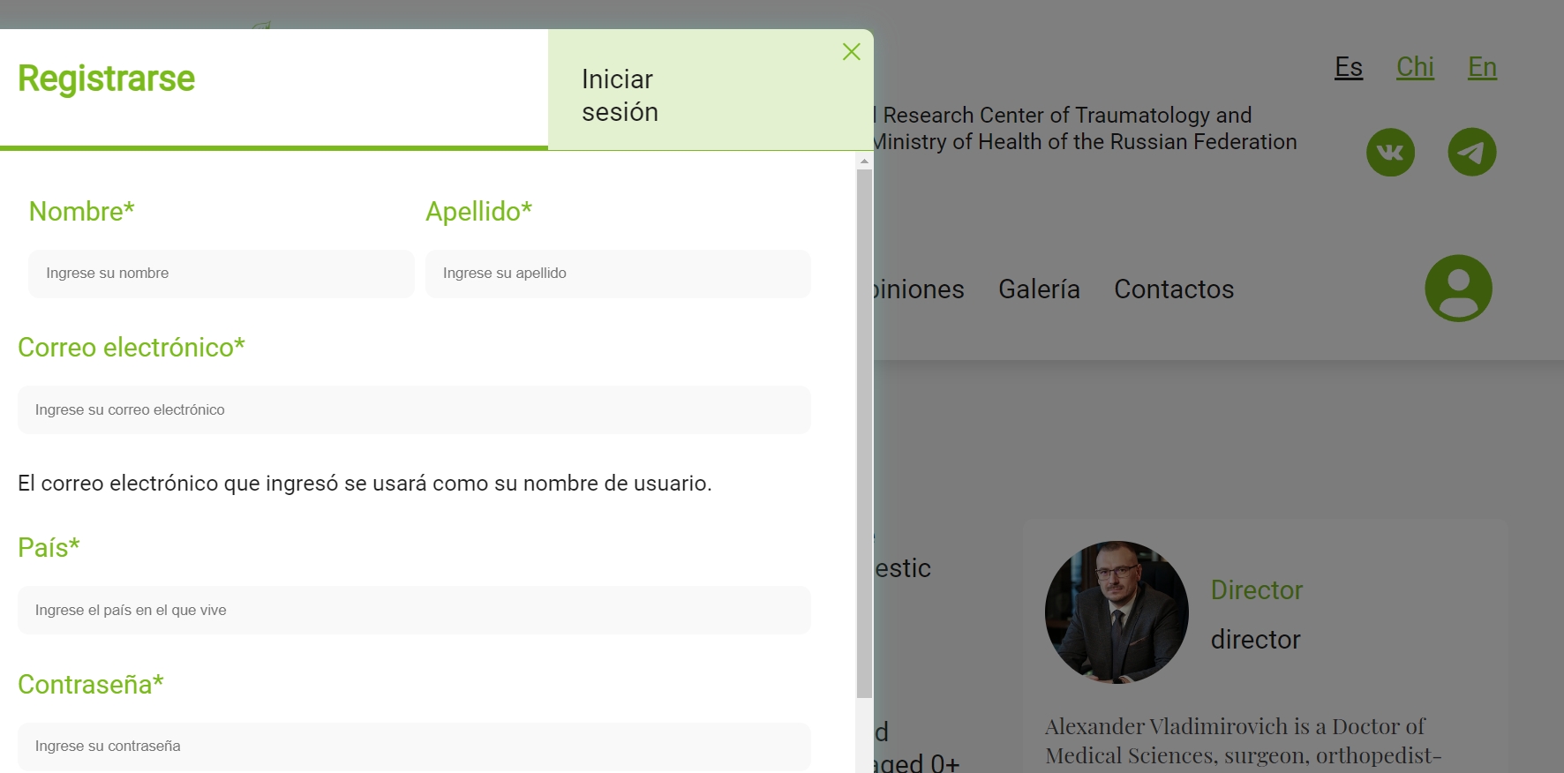Switch to the Registrarse tab
The width and height of the screenshot is (1564, 773).
(x=107, y=79)
